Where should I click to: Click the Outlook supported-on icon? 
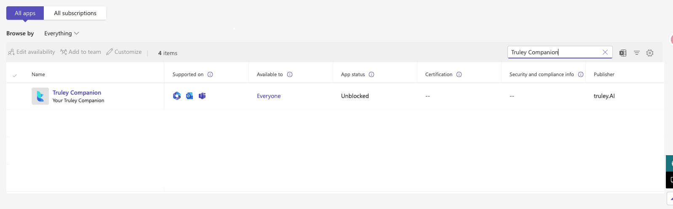pos(190,96)
